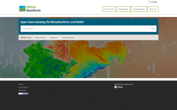The height and width of the screenshot is (110, 177).
Task: Select the Niederschlag tag
Action: (x=40, y=38)
